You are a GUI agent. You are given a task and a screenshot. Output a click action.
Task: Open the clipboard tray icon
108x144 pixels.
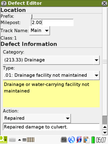[x=86, y=140]
